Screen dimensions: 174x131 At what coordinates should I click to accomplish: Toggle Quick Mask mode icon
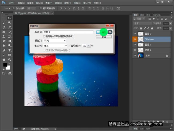[4, 73]
